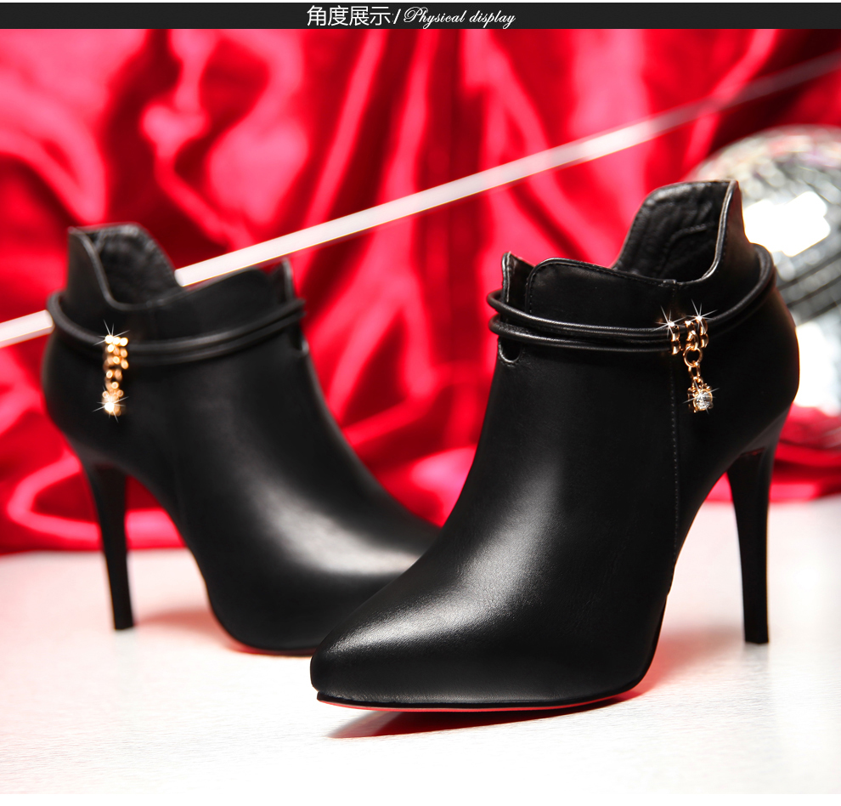Click the gold chain charm on left boot
The width and height of the screenshot is (841, 806).
[x=114, y=374]
